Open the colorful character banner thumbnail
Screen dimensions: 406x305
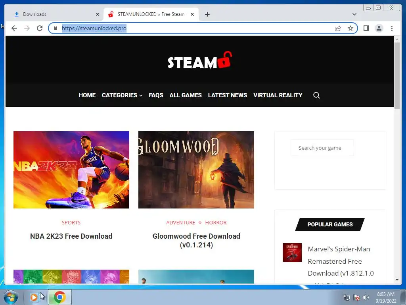click(x=71, y=276)
